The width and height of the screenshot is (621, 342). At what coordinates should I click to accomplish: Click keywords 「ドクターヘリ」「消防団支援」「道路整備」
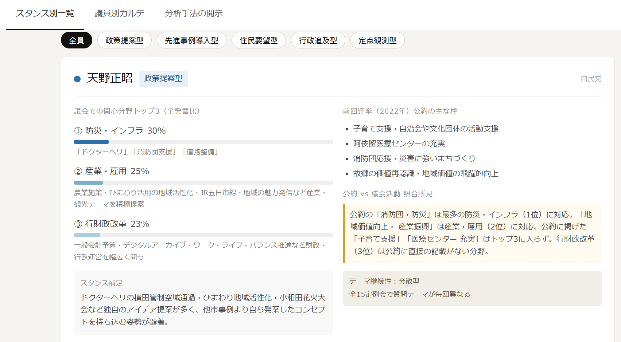pyautogui.click(x=147, y=152)
